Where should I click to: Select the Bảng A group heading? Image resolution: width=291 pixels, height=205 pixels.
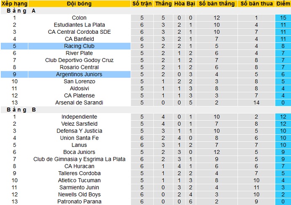point(21,11)
